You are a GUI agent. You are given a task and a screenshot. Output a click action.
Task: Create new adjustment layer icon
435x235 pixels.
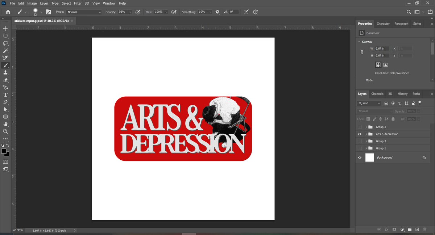click(x=402, y=230)
